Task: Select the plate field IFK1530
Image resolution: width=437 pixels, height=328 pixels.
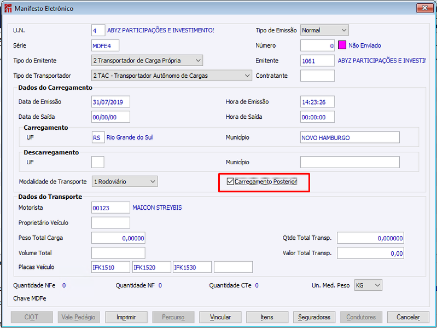Action: point(193,267)
